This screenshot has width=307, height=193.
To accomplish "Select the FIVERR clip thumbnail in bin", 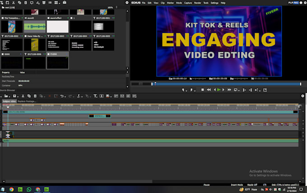I will 57,62.
